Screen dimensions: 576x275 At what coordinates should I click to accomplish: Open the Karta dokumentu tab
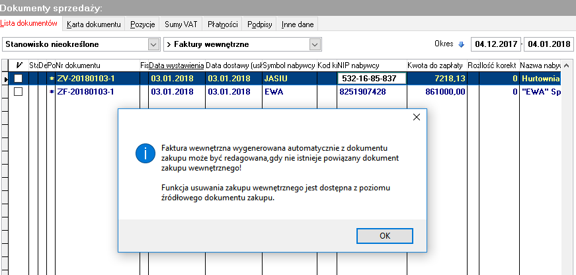[x=94, y=24]
